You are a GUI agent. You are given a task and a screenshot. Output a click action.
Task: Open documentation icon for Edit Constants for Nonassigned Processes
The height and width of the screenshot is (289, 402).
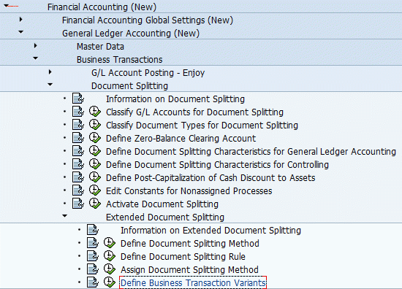[78, 190]
